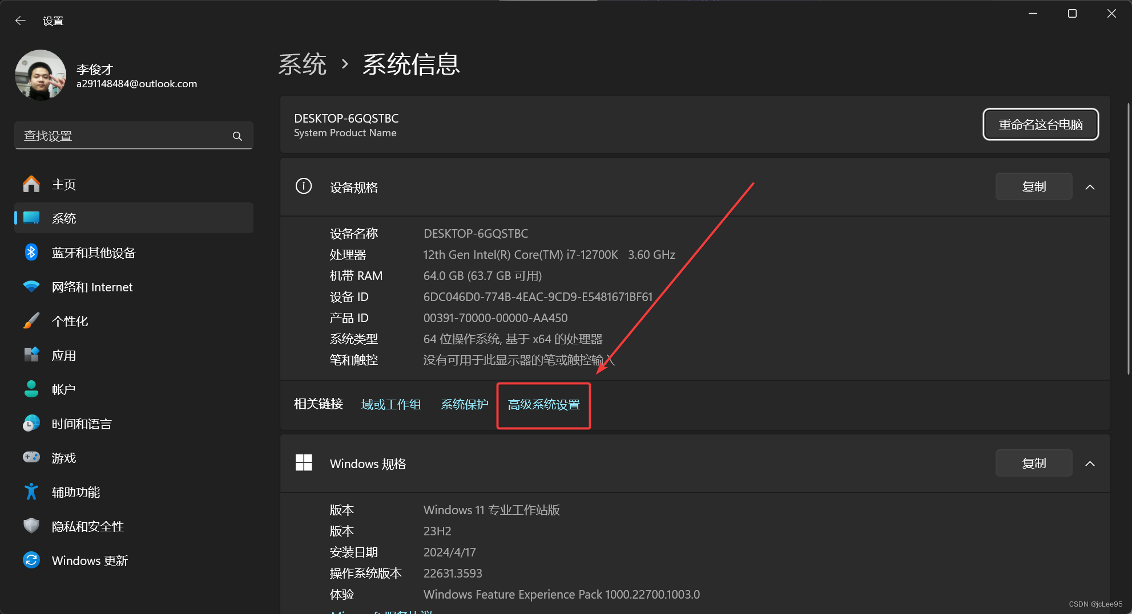Click the Windows logo beside Windows 规格

click(304, 462)
